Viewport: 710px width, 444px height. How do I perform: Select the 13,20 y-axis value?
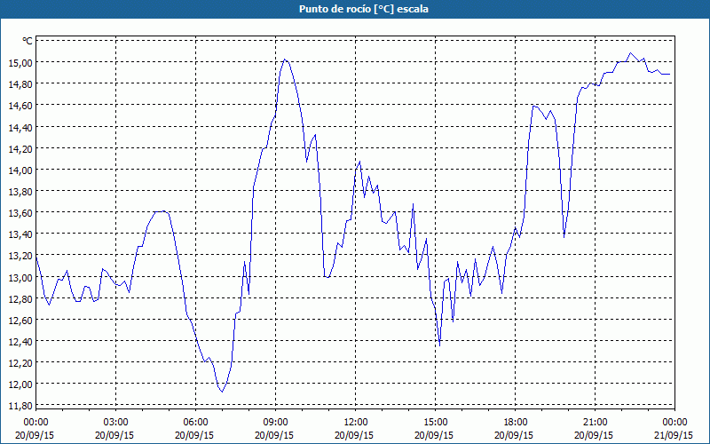[20, 256]
